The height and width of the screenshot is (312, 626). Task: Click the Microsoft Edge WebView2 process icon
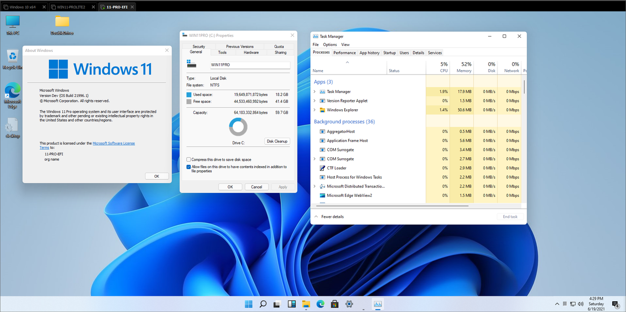322,195
